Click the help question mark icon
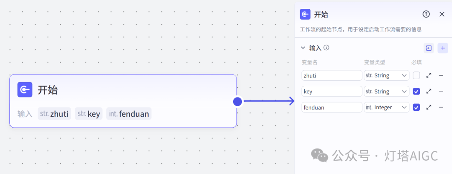The image size is (452, 174). 426,14
